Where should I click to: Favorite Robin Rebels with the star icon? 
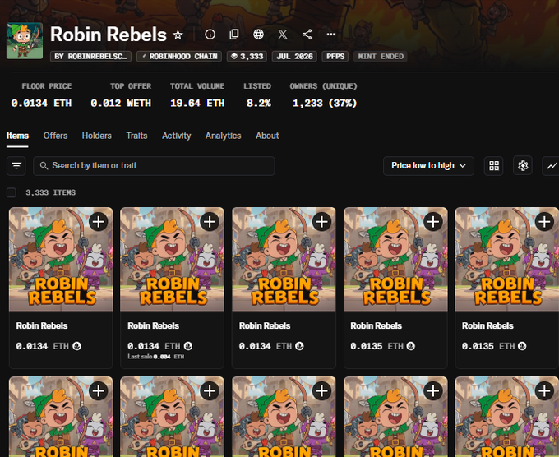point(178,35)
